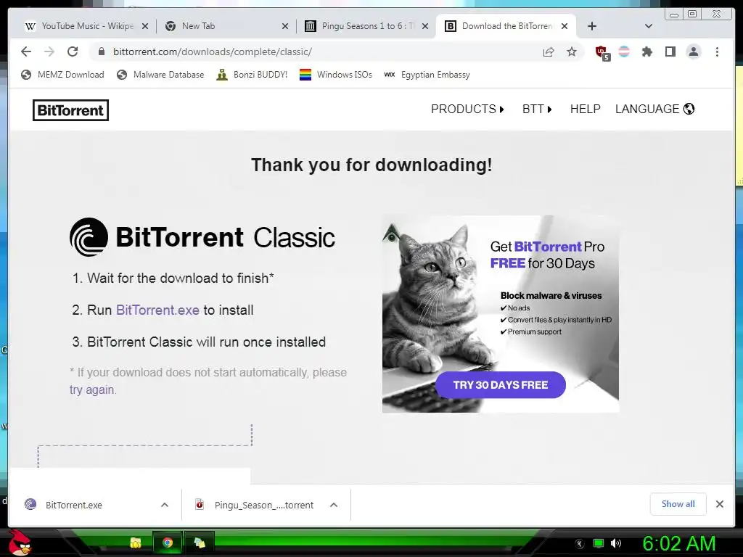Open Egyptian Embassy bookmark
Image resolution: width=743 pixels, height=557 pixels.
point(427,75)
